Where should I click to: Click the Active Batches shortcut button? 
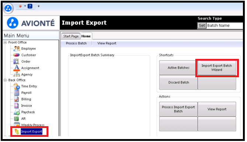pos(178,68)
